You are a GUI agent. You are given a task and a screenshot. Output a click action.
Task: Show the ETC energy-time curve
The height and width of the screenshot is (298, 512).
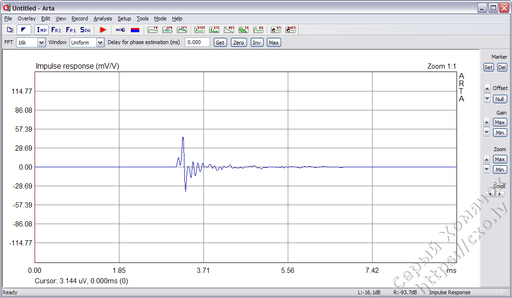pos(215,30)
